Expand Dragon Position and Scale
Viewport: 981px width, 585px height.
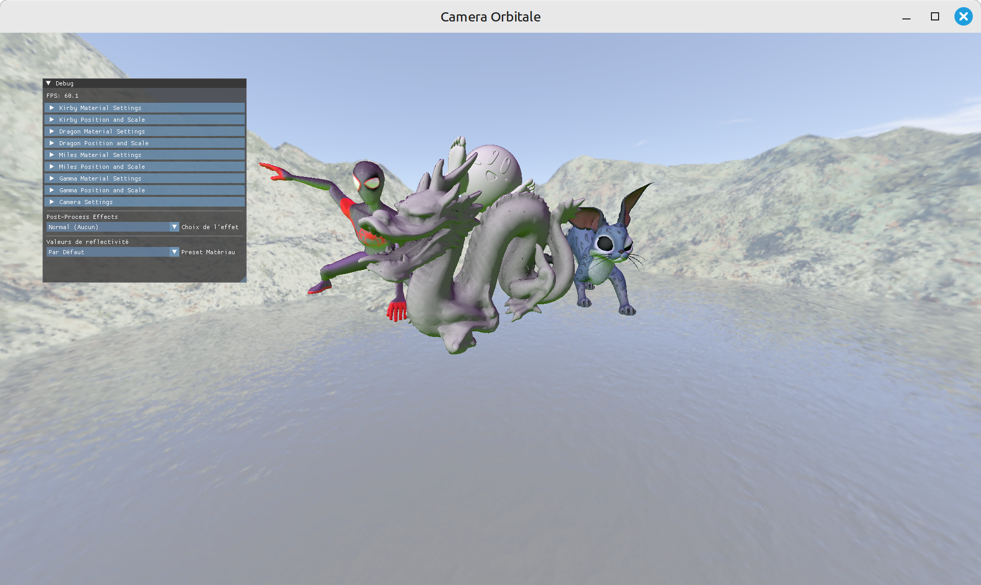point(145,143)
